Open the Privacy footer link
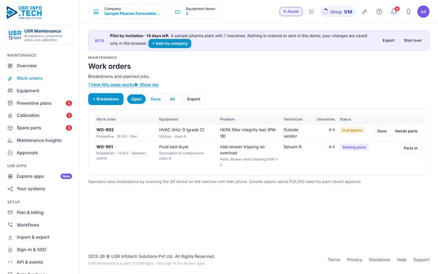Image resolution: width=438 pixels, height=274 pixels. [x=354, y=260]
